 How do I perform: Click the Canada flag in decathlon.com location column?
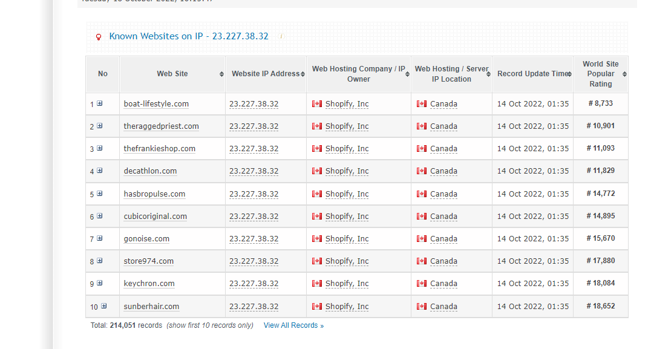click(x=422, y=171)
